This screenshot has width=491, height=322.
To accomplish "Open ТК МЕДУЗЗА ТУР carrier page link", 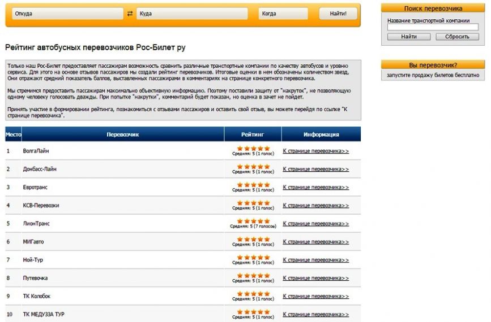I will click(x=316, y=314).
